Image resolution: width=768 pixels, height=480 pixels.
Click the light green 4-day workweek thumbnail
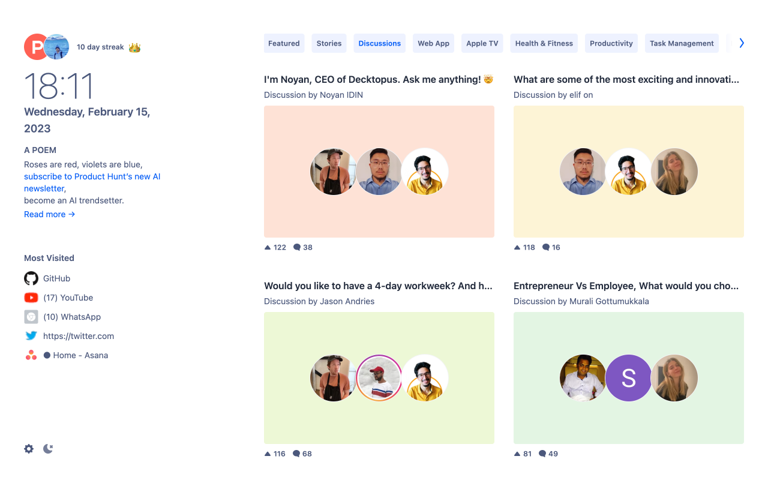379,378
